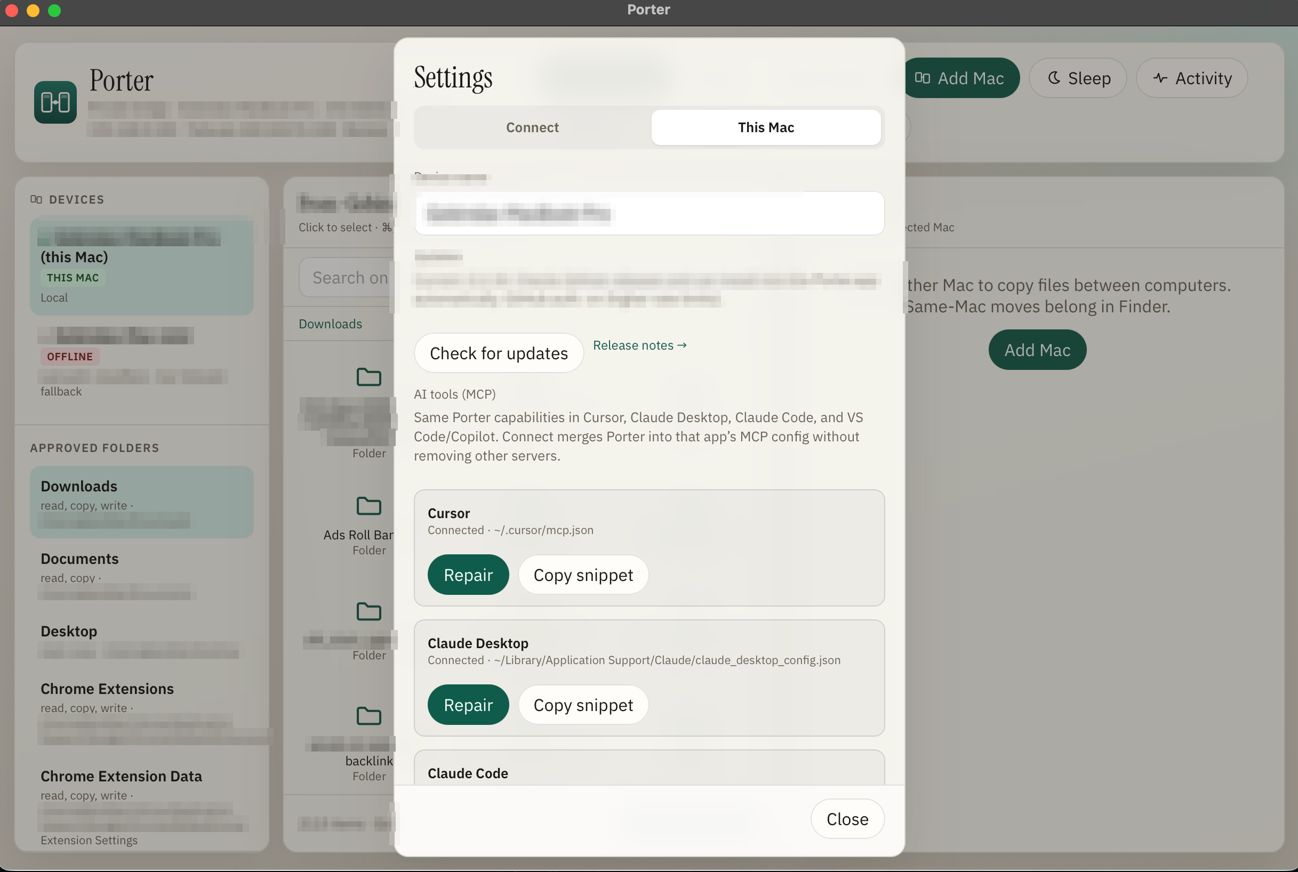Open the Documents approved folder

[141, 574]
